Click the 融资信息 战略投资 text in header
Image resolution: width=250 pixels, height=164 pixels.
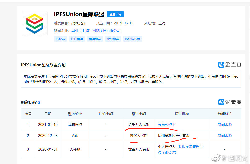70,23
